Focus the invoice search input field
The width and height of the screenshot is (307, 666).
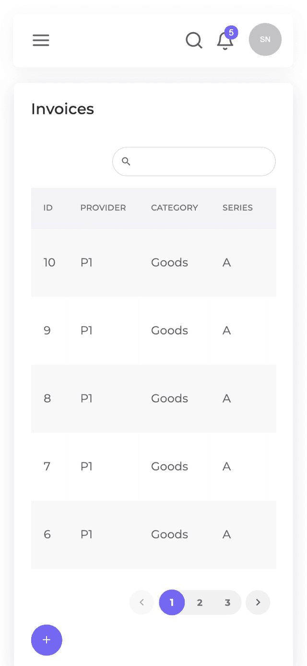point(201,161)
